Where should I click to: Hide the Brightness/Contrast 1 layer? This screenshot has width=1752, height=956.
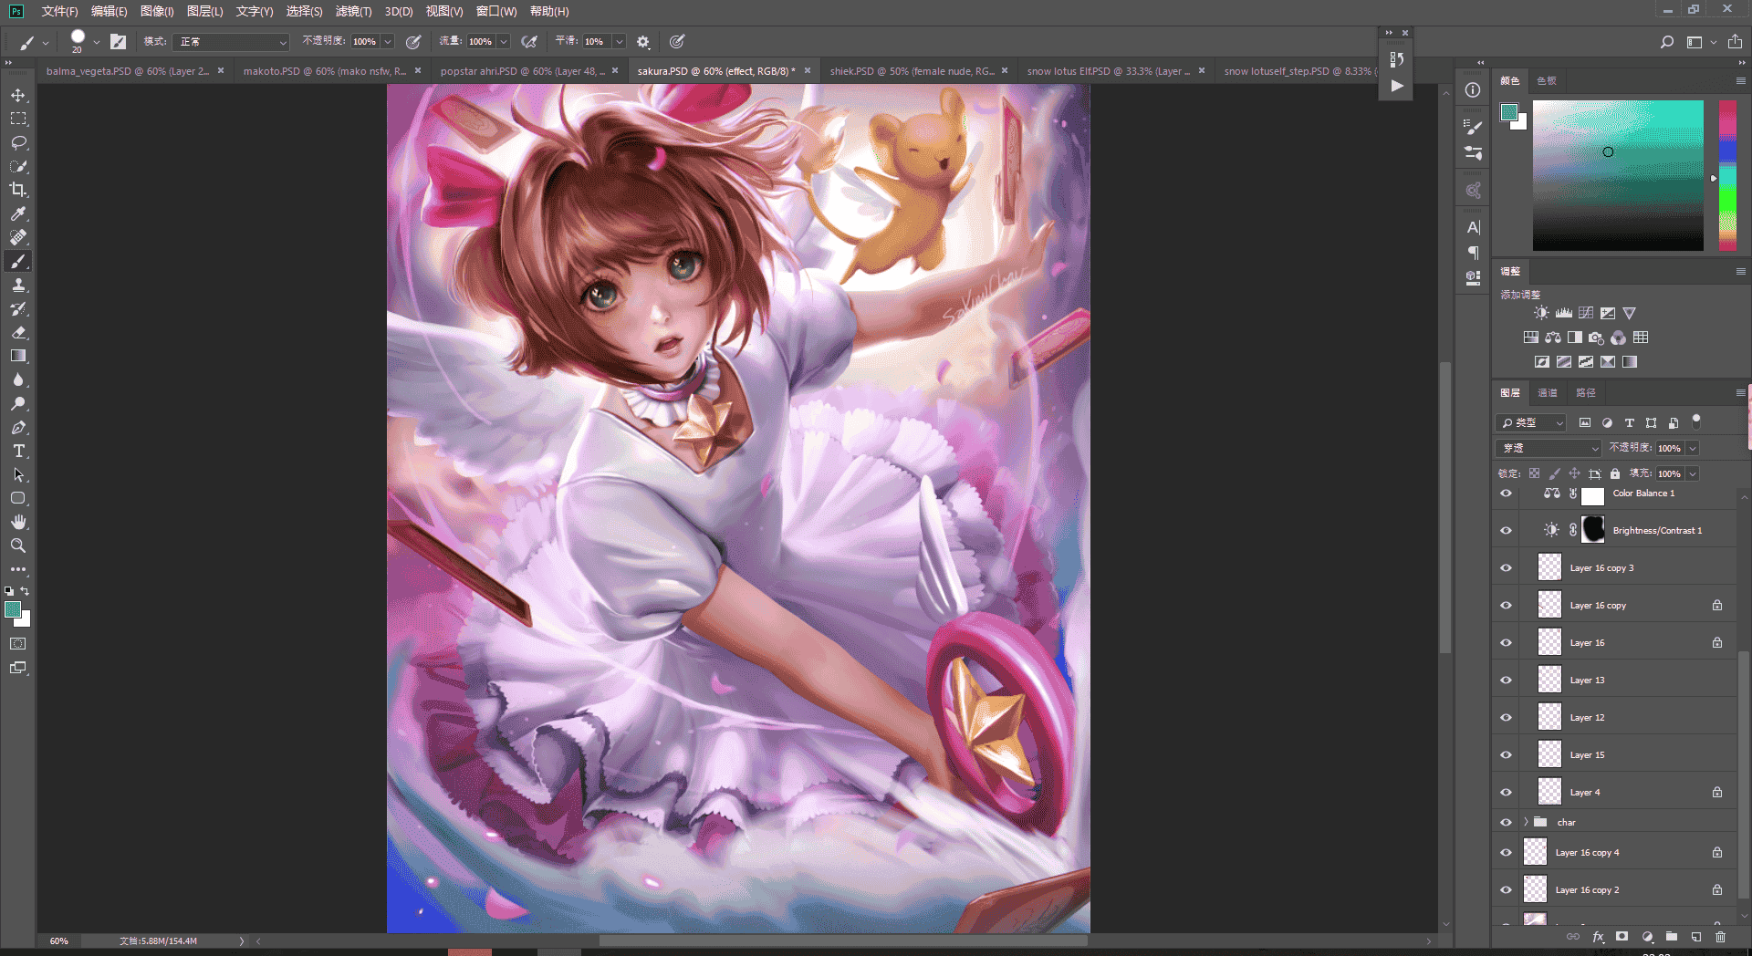(x=1506, y=531)
